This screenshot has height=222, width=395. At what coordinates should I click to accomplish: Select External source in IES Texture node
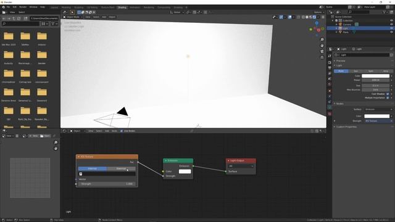(121, 168)
